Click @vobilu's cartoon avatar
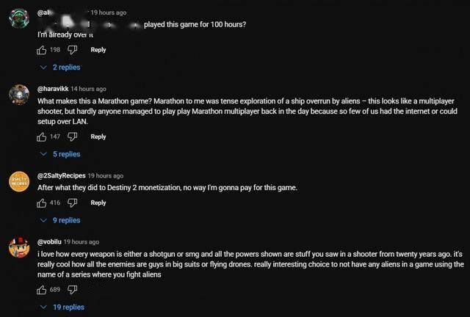This screenshot has height=317, width=470. (x=19, y=247)
